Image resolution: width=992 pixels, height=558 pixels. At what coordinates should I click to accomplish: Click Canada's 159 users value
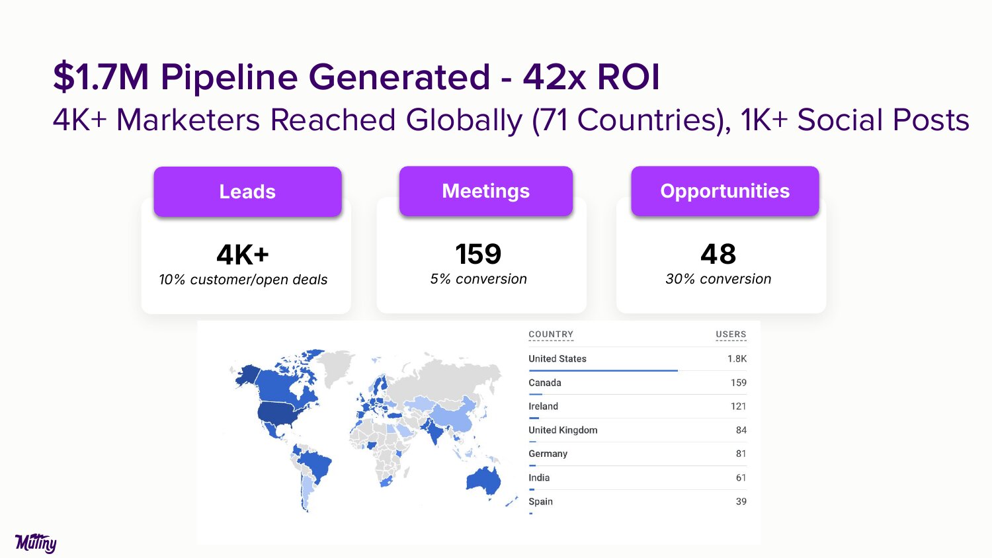click(739, 383)
